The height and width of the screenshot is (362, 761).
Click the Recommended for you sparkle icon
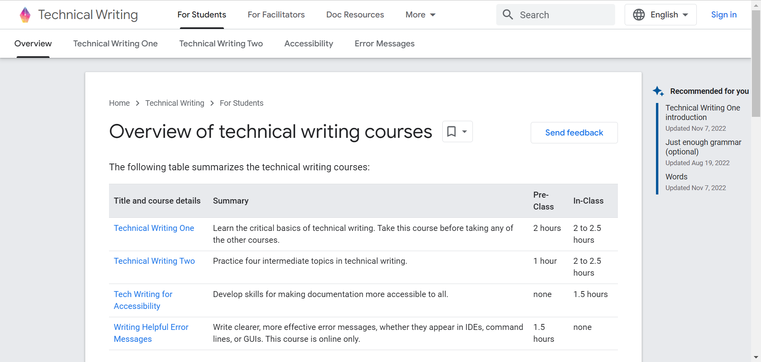tap(658, 91)
